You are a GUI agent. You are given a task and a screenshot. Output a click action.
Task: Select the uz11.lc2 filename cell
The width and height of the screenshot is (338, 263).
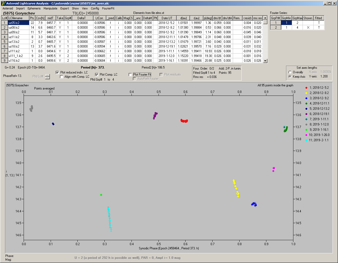(x=18, y=37)
